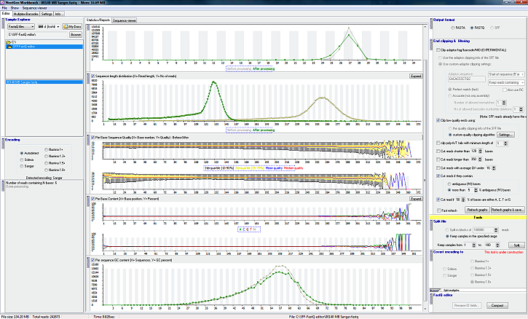Click the application icon in title bar

pos(2,2)
